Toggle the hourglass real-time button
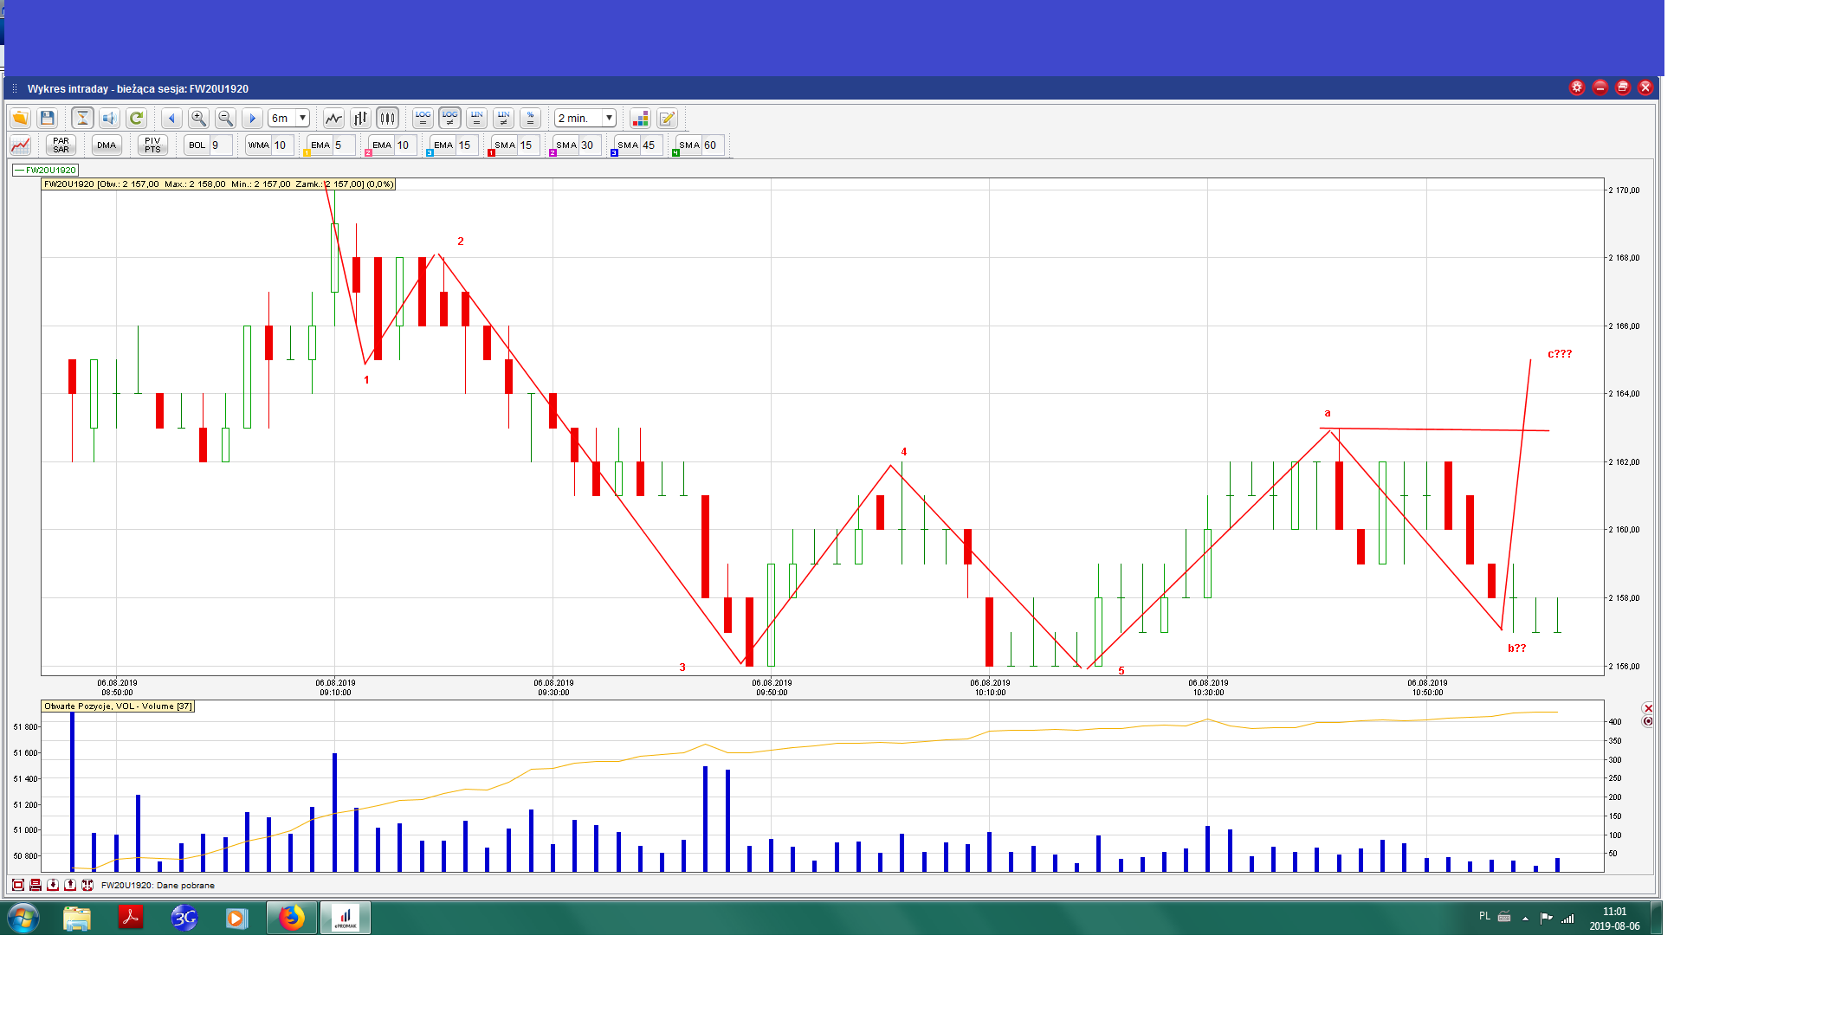 coord(82,118)
